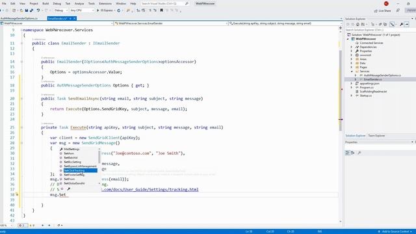Pin the EmailSender.cs tab
The height and width of the screenshot is (234, 416).
point(70,18)
